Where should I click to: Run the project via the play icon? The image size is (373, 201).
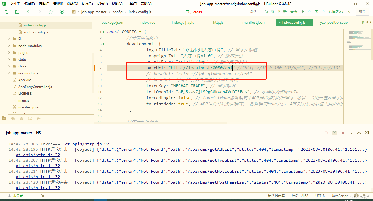pos(62,12)
